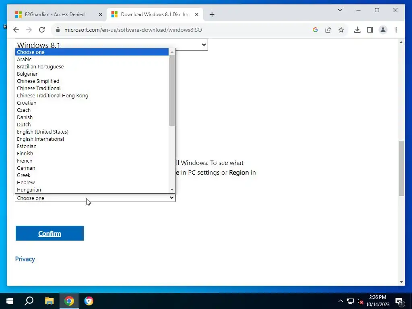Open the Windows 8.1 edition dropdown
The image size is (412, 309).
point(111,45)
